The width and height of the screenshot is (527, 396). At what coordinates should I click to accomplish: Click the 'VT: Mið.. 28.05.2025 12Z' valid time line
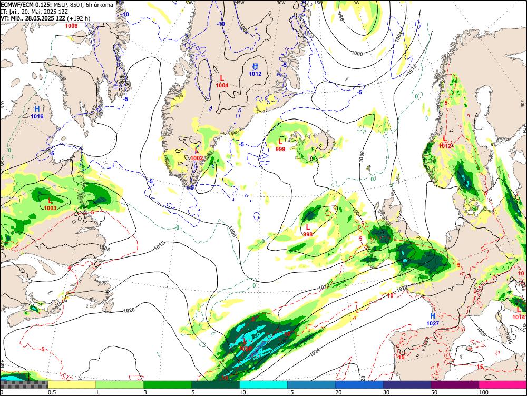click(x=45, y=18)
